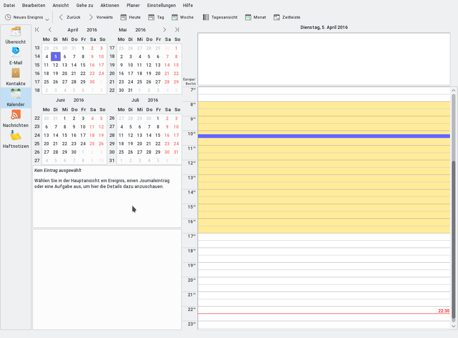Open the 2016 year selector beside Juli

point(153,100)
